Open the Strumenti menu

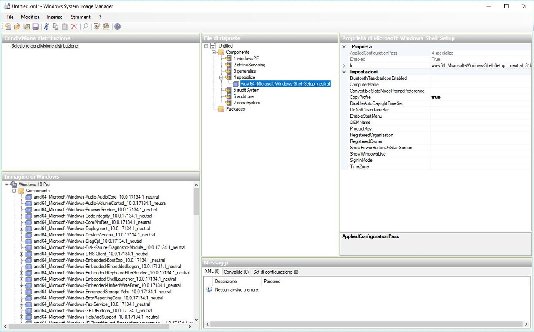coord(81,17)
